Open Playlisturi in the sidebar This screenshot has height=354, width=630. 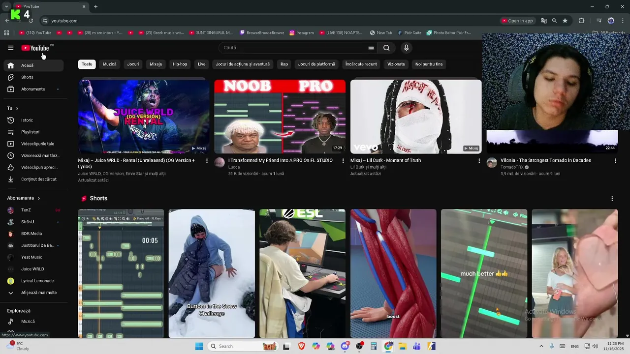pyautogui.click(x=34, y=132)
